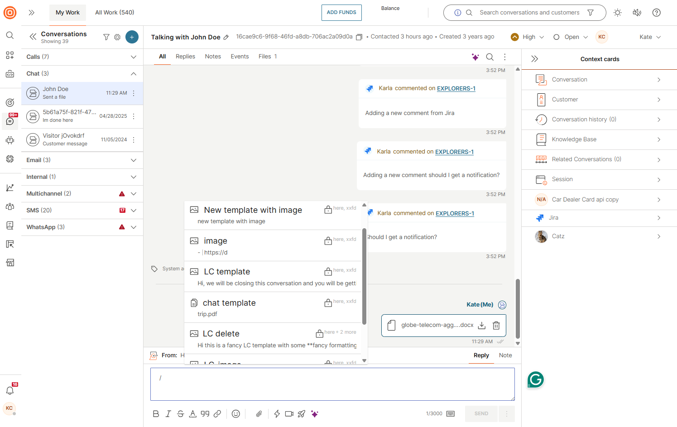Click the ADD FUNDS button

coord(341,12)
